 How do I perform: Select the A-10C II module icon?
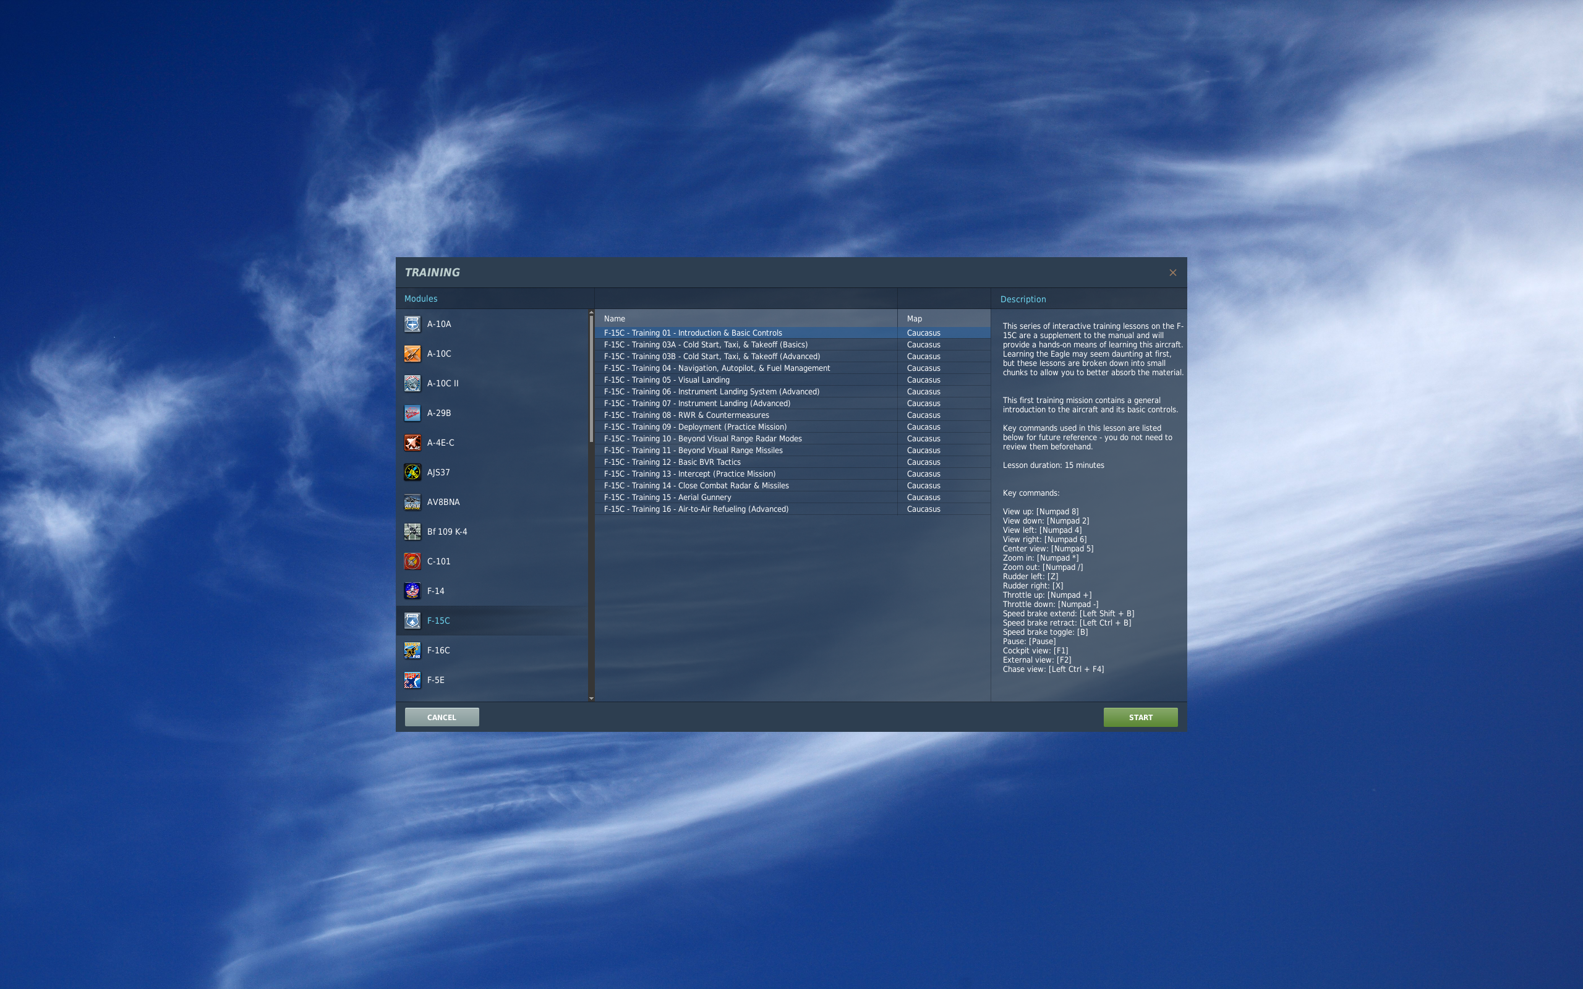[412, 383]
